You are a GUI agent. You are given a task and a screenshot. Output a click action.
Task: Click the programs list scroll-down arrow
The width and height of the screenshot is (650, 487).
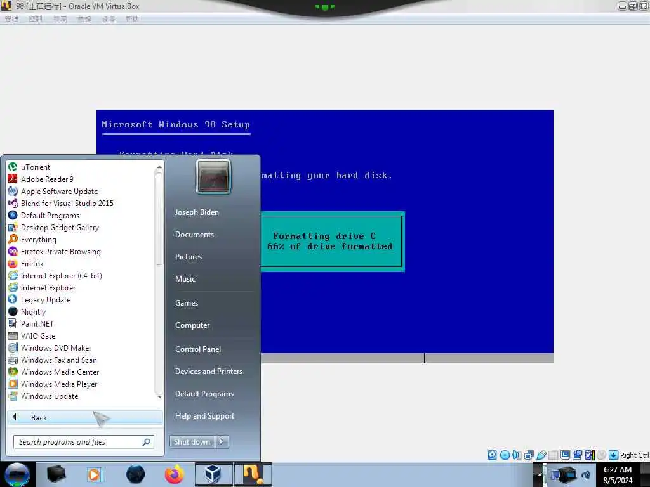tap(159, 397)
